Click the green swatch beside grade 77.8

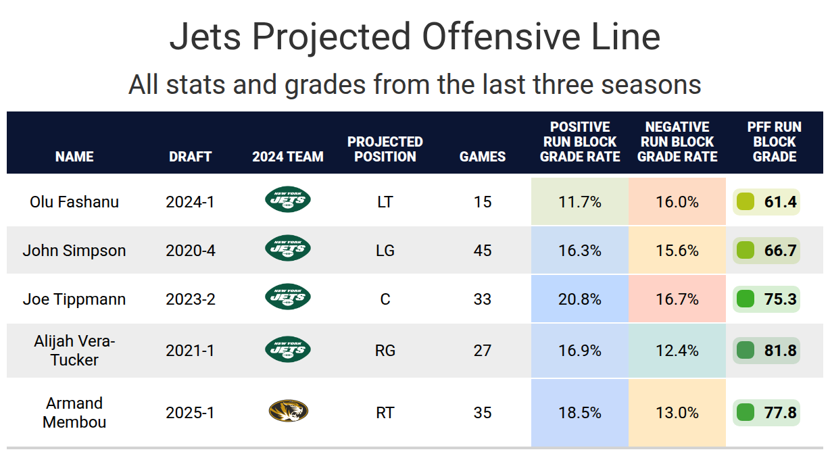[746, 412]
